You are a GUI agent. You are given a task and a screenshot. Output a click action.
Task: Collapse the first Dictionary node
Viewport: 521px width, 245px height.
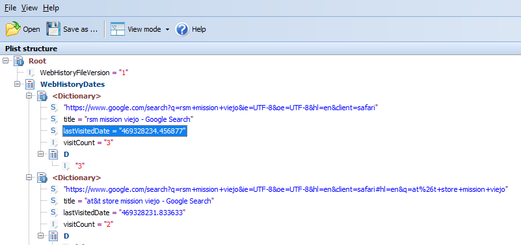pyautogui.click(x=29, y=96)
